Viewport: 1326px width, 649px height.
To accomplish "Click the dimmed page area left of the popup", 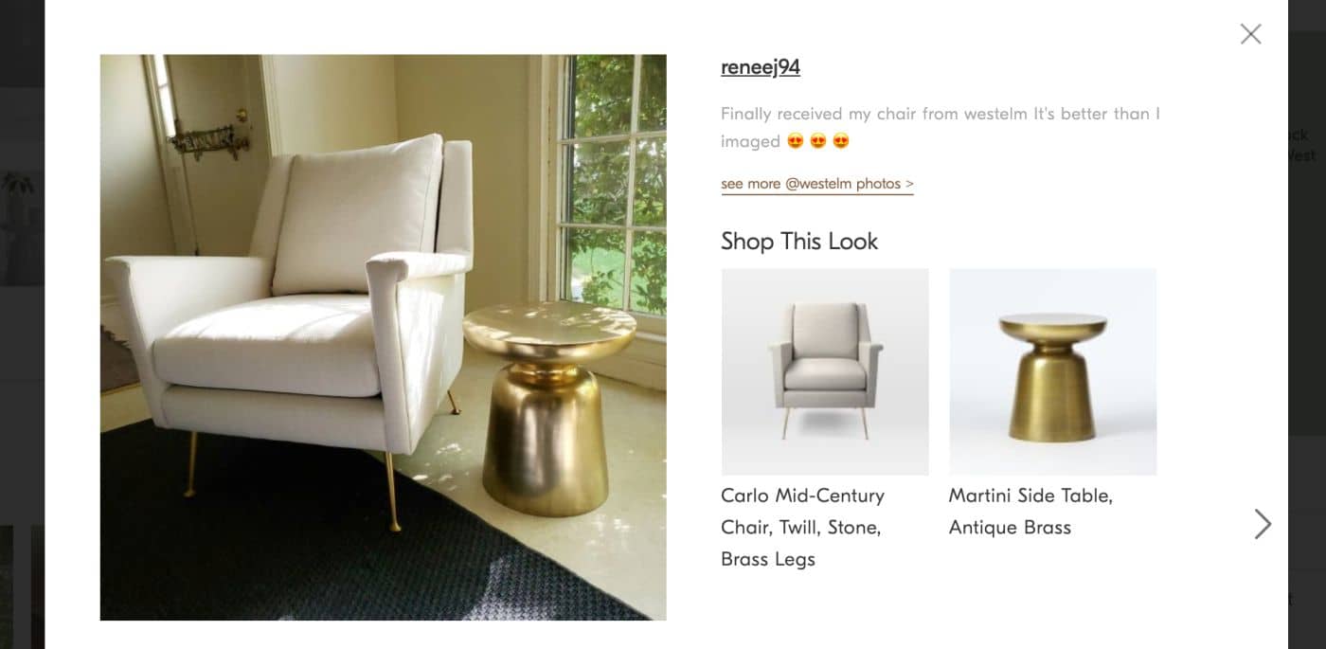I will coord(22,324).
